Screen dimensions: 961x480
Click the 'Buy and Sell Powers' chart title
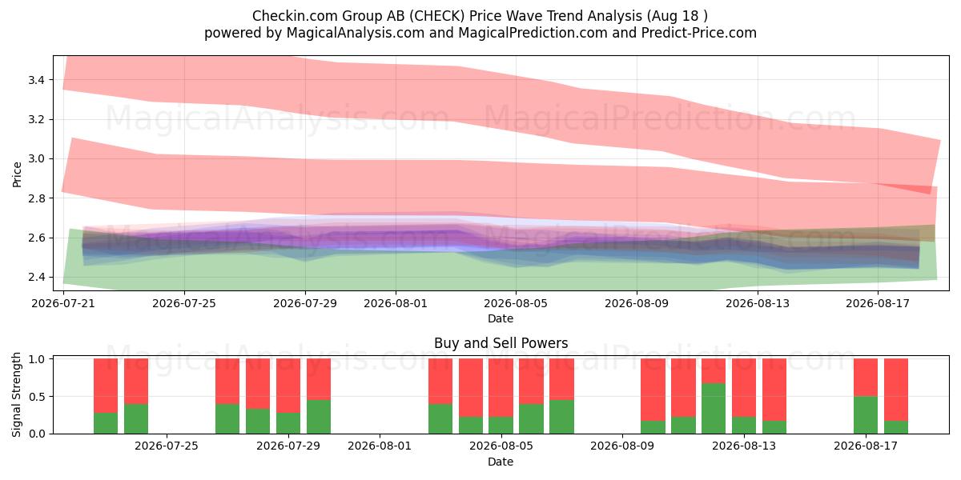(x=501, y=343)
